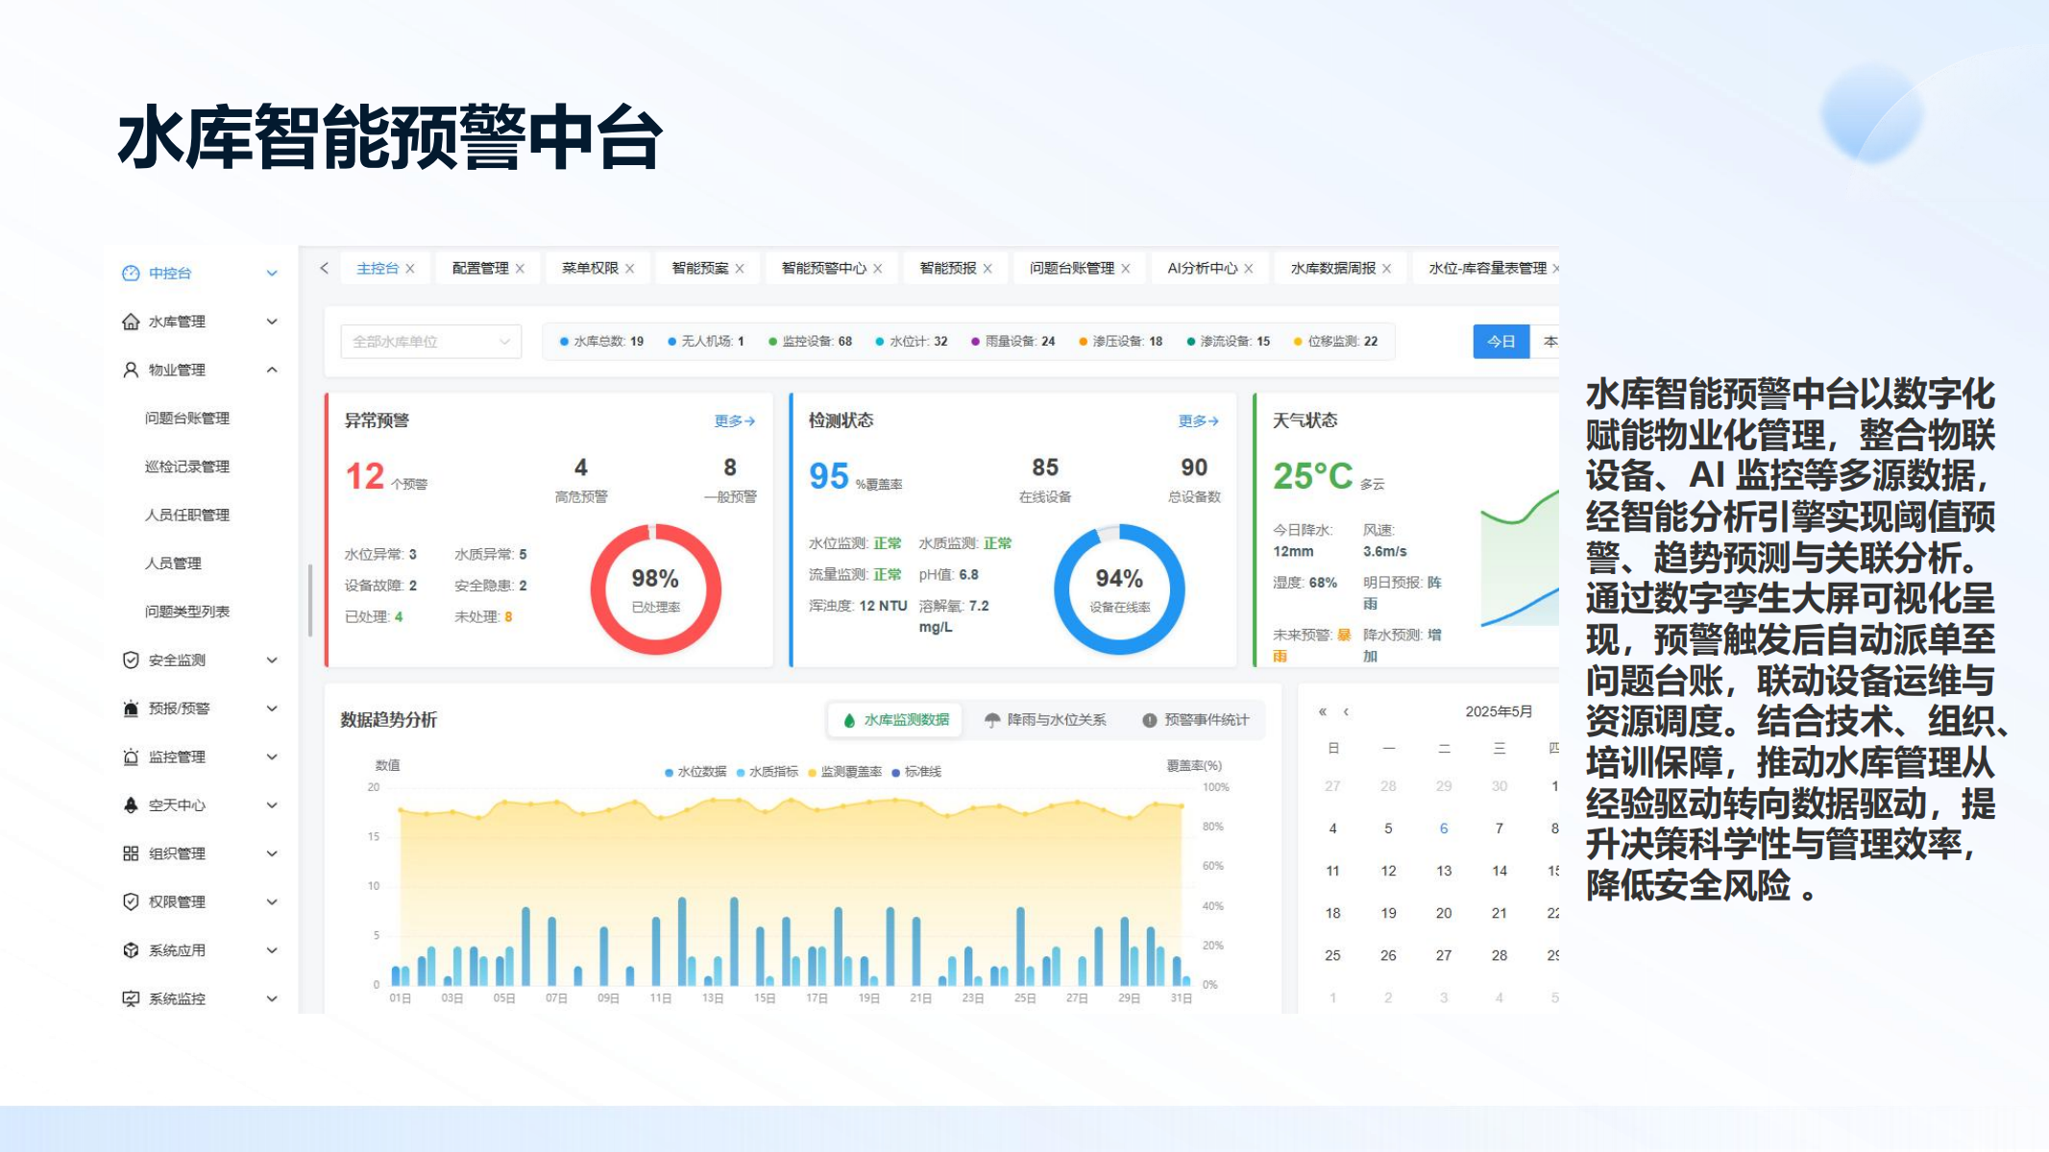
Task: Click 更多 link in 异常预警 card
Action: pos(734,421)
